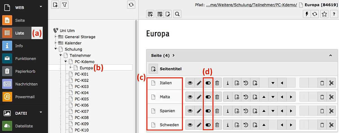This screenshot has width=339, height=133.
Task: Delete the Malta page via trash icon
Action: coord(217,97)
